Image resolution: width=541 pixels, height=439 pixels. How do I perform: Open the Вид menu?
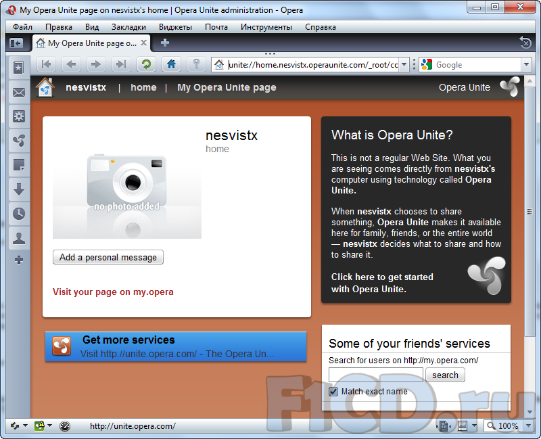coord(92,27)
